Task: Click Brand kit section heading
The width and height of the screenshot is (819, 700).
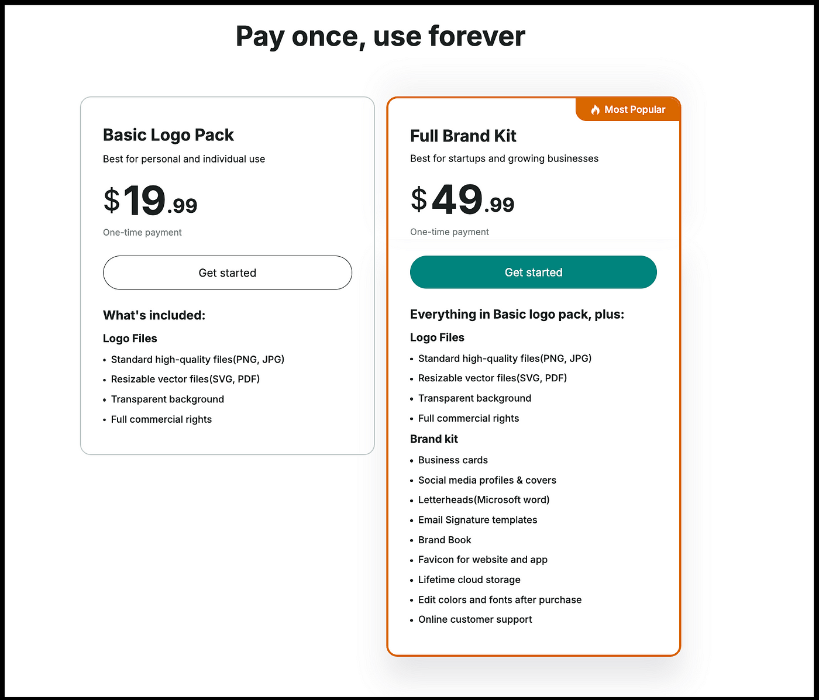Action: 434,439
